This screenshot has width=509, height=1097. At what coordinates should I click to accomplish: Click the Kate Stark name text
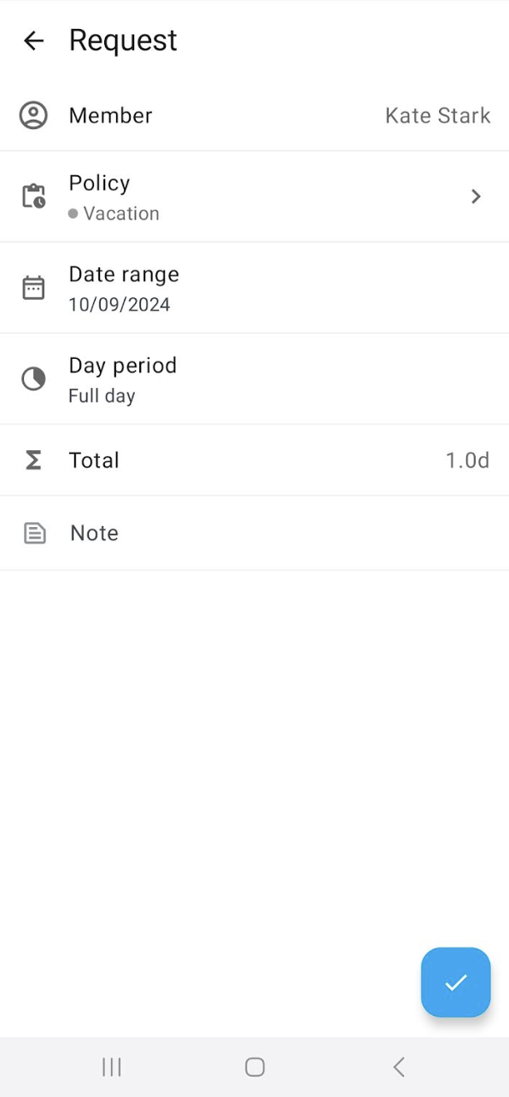[437, 115]
